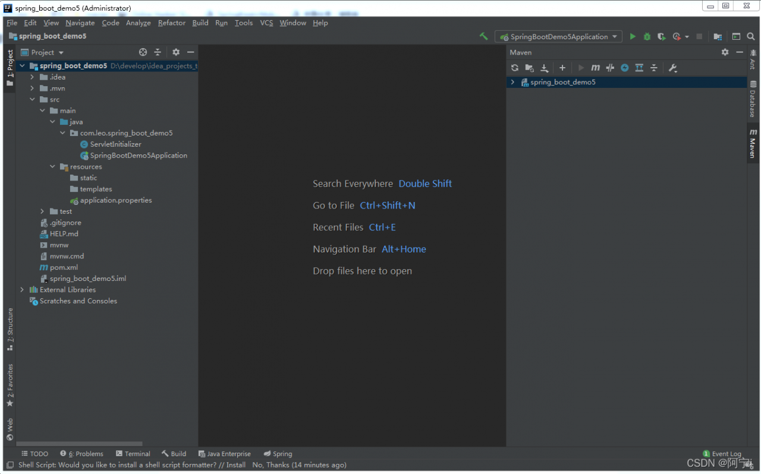Viewport: 761px width, 474px height.
Task: Collapse the src folder
Action: (x=33, y=100)
